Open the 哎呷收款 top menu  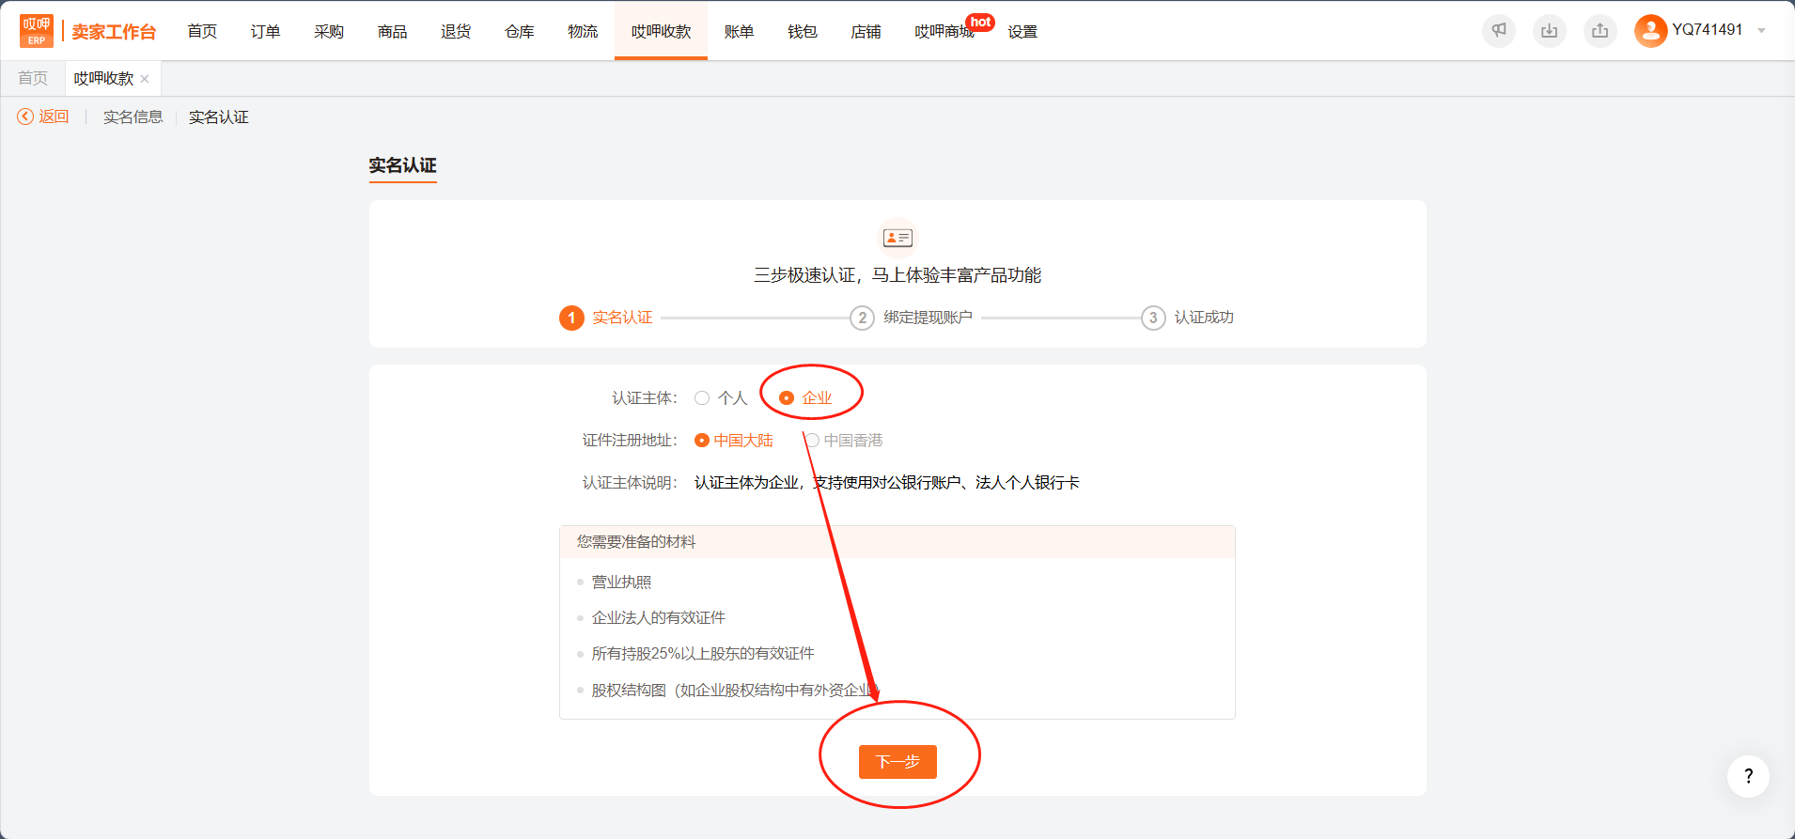(661, 31)
